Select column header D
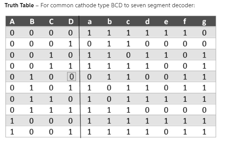 point(71,21)
